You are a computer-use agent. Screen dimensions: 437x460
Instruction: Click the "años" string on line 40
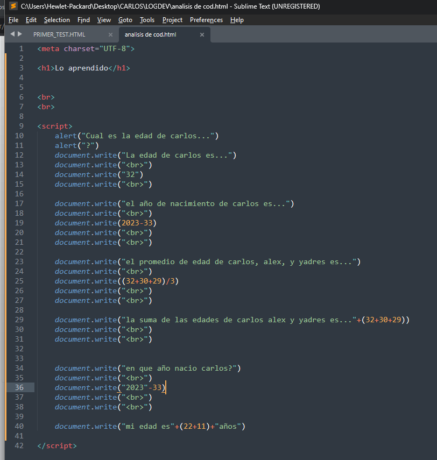(x=228, y=426)
